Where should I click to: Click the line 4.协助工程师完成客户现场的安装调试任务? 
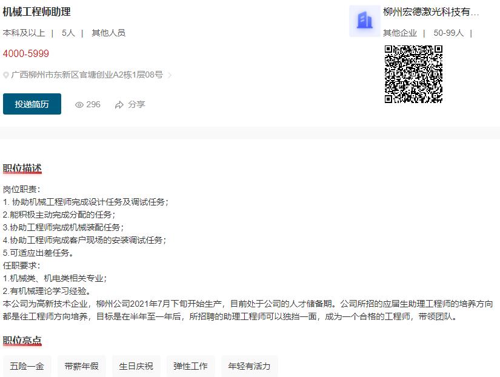(x=84, y=240)
